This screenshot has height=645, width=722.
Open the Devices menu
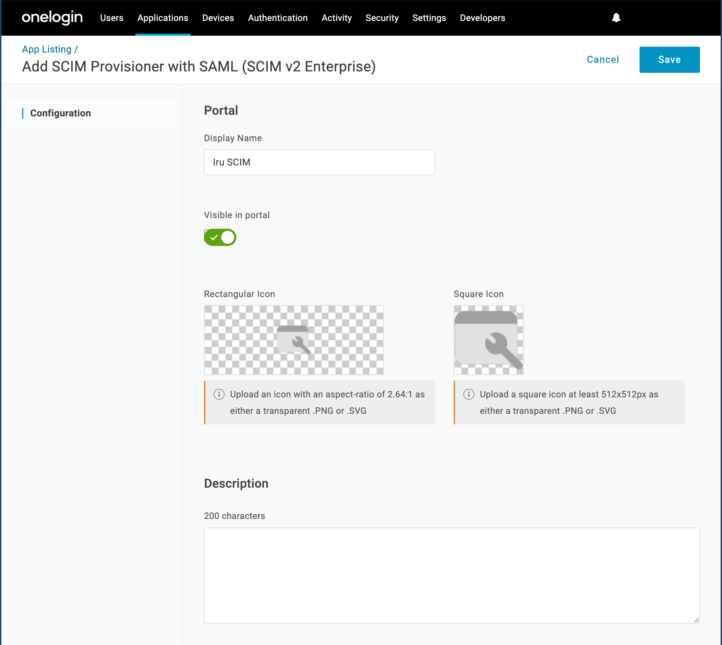pos(218,18)
